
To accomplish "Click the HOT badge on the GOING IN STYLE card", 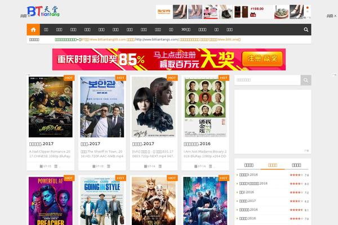I will (121, 178).
